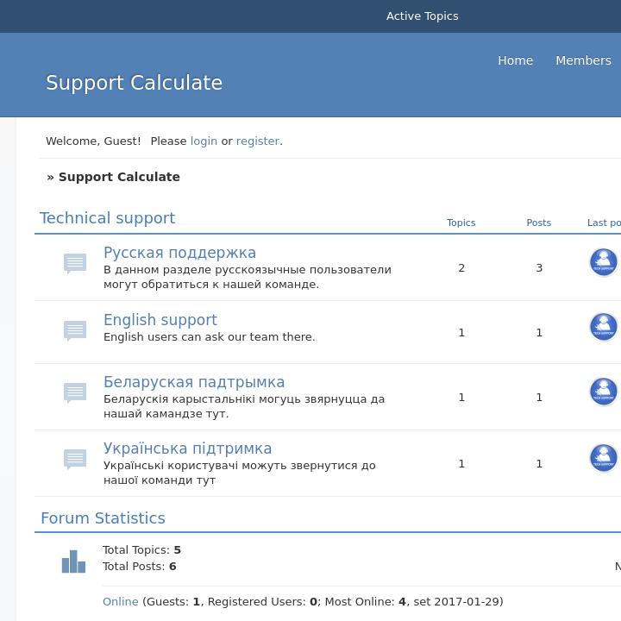Click the Technical support category heading
The width and height of the screenshot is (621, 621).
point(107,218)
